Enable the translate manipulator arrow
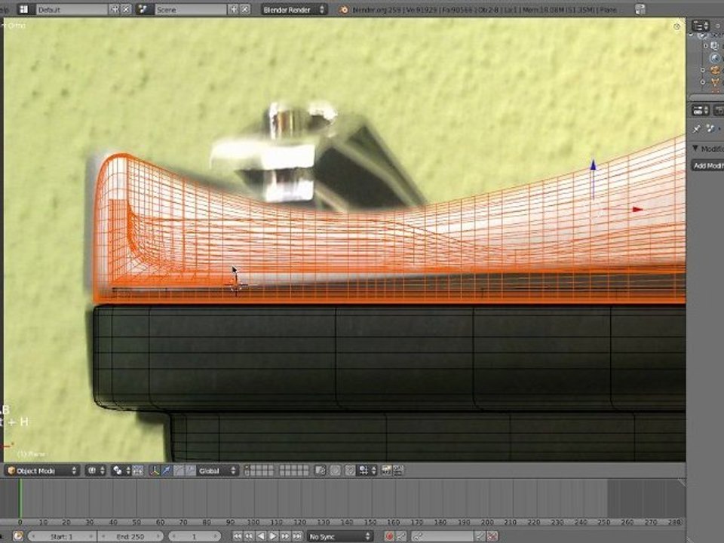 (167, 471)
